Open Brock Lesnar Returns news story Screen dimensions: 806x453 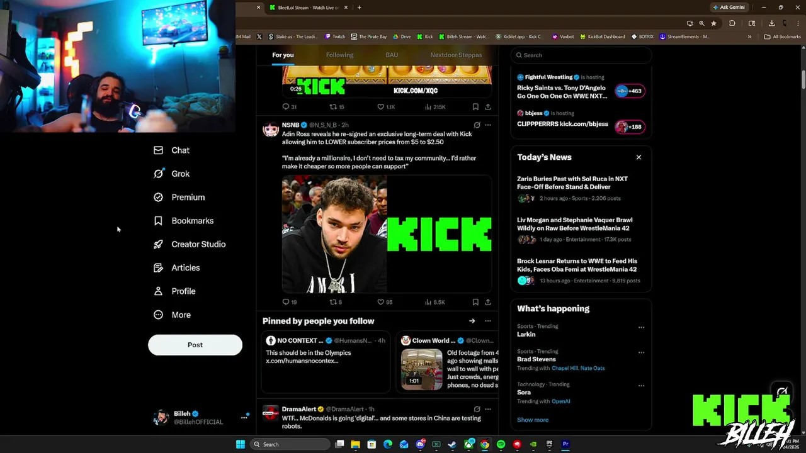click(580, 271)
